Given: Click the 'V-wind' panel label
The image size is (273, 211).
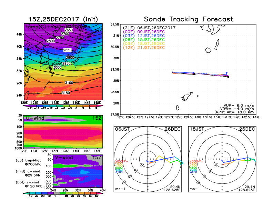Looking at the screenshot, I should point(64,158).
